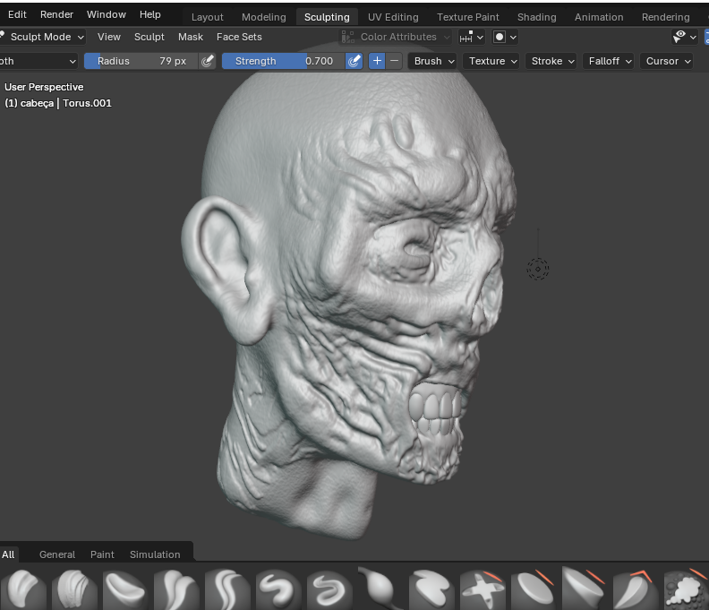
Task: Open the Help menu
Action: point(150,14)
